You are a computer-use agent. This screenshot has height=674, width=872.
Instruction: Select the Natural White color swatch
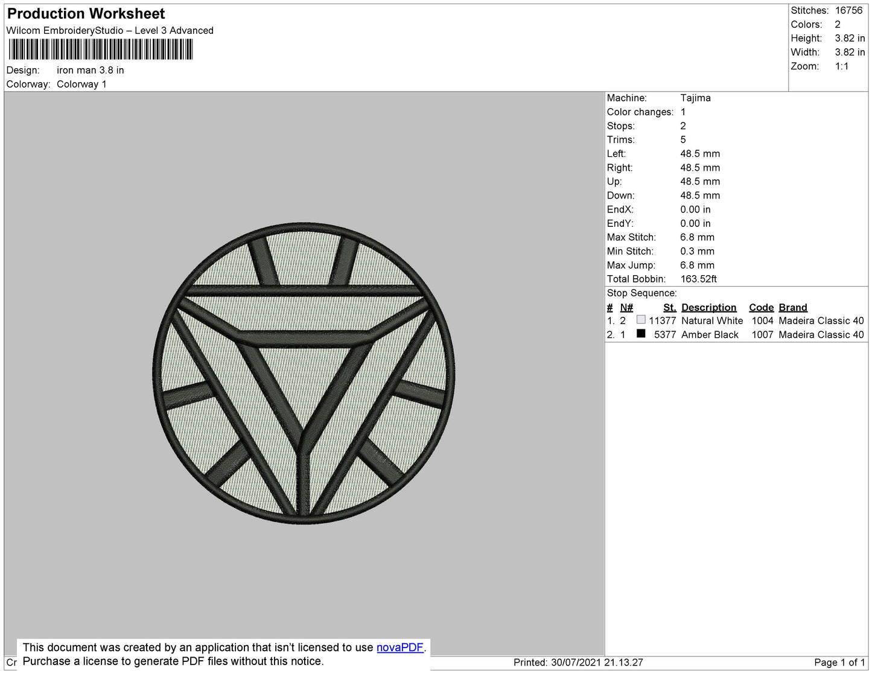tap(641, 320)
